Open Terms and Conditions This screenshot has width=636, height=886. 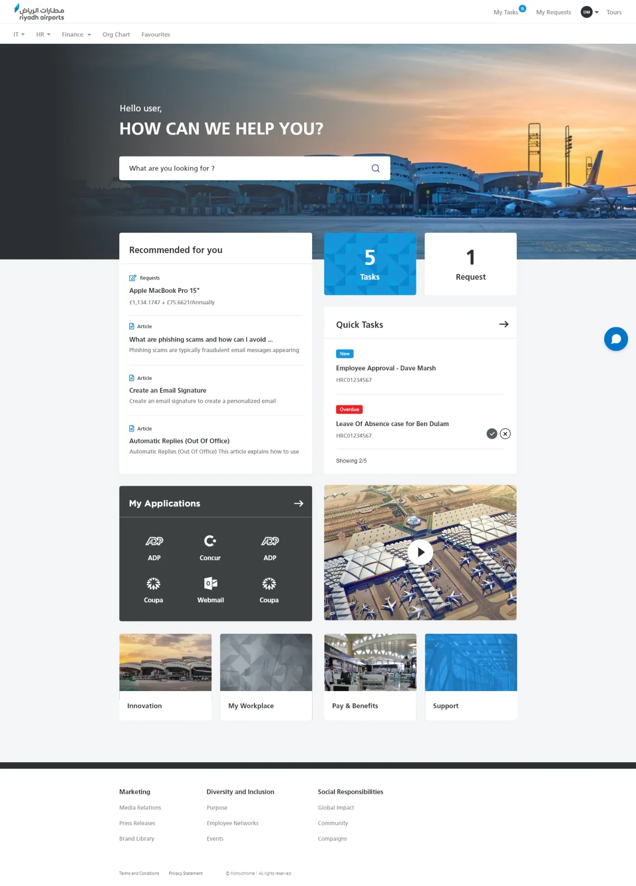(x=139, y=874)
